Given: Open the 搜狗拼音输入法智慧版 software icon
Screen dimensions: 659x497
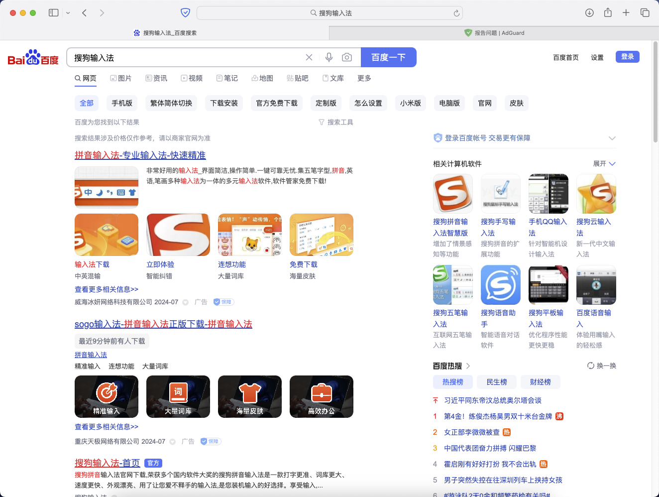Looking at the screenshot, I should tap(453, 194).
